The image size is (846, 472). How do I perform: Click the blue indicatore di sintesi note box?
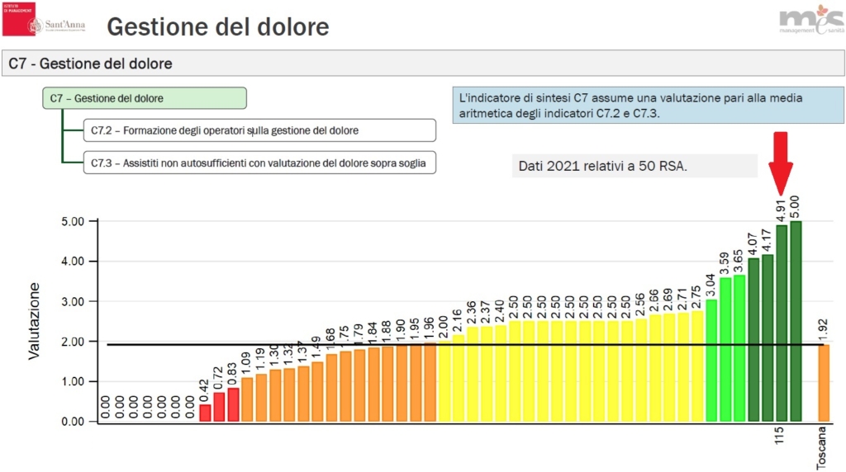tap(648, 106)
